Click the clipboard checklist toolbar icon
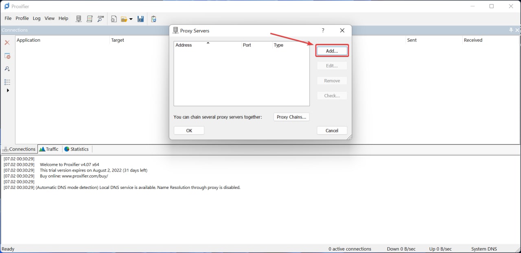Viewport: 521px width, 253px height. [153, 19]
